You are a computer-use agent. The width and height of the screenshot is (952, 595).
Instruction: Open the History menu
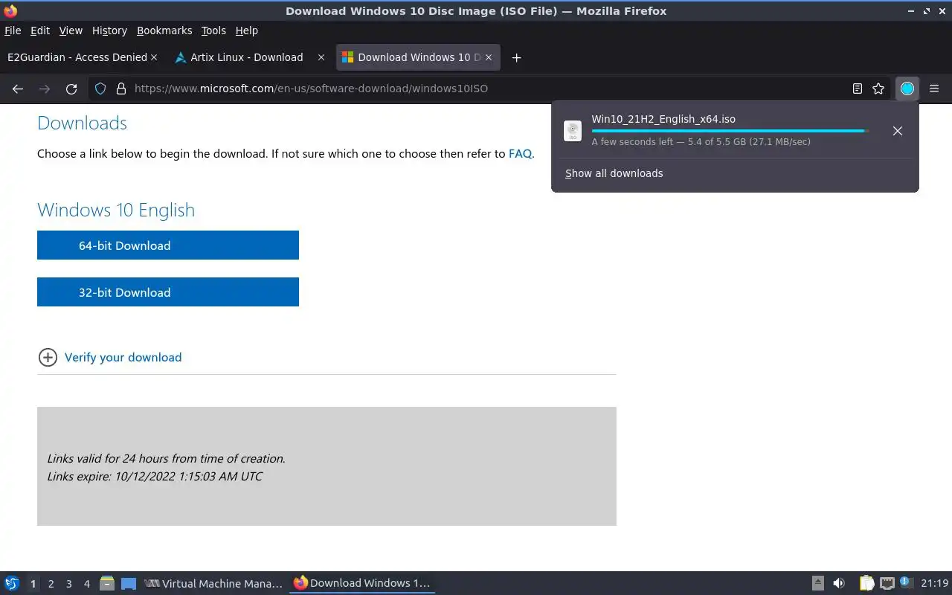tap(109, 30)
